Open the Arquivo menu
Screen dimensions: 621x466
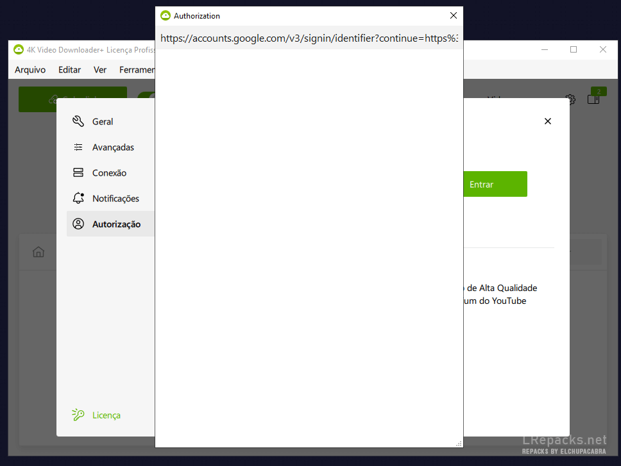(x=30, y=70)
